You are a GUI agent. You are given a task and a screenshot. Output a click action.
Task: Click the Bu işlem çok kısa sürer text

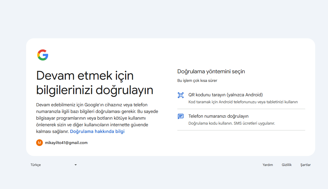pos(197,80)
